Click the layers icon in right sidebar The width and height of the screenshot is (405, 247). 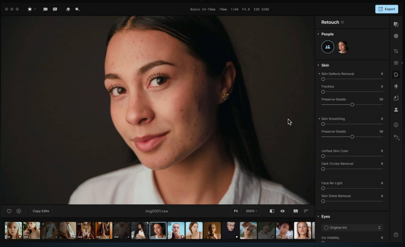coord(396,24)
